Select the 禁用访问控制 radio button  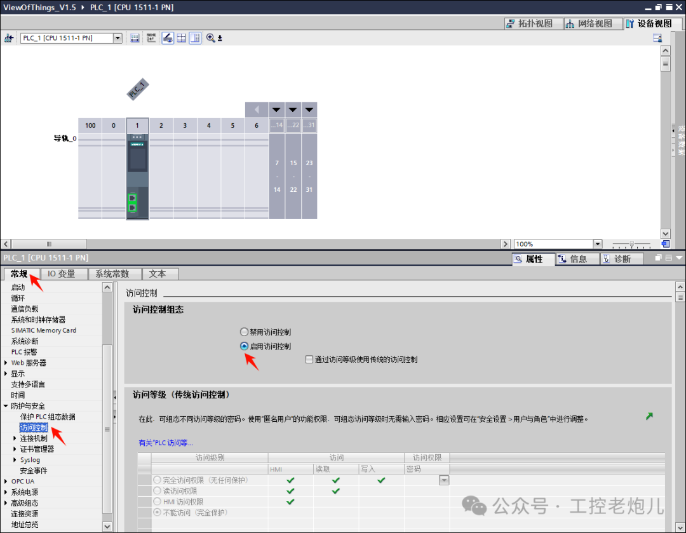click(244, 332)
